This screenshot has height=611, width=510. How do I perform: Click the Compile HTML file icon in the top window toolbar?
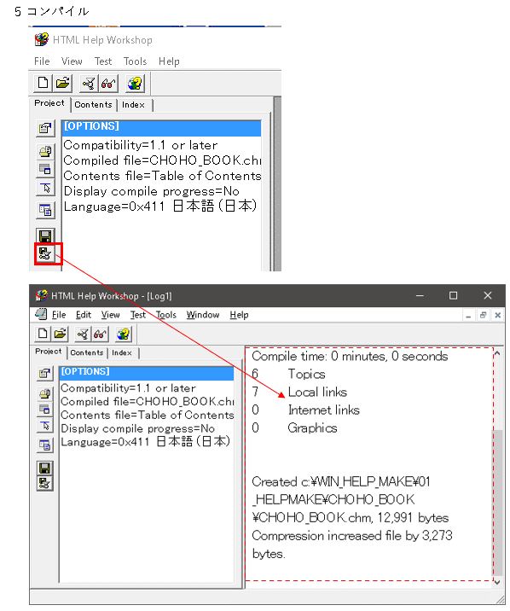[x=89, y=83]
